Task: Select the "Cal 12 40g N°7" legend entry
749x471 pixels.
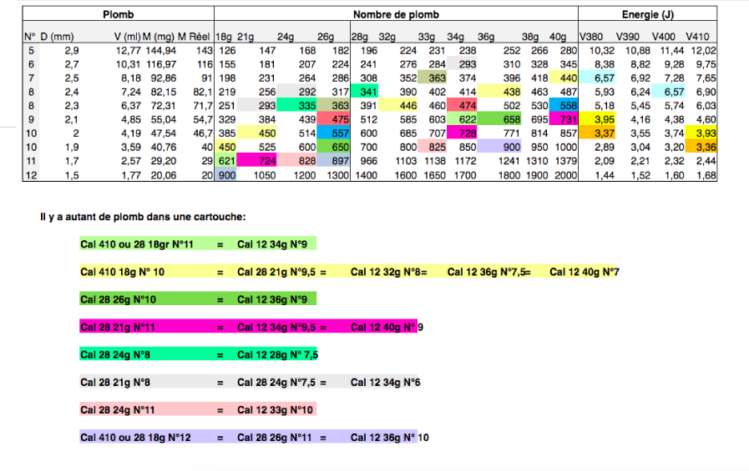Action: (x=583, y=272)
